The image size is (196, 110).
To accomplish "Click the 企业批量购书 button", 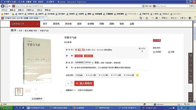I will click(x=37, y=99).
